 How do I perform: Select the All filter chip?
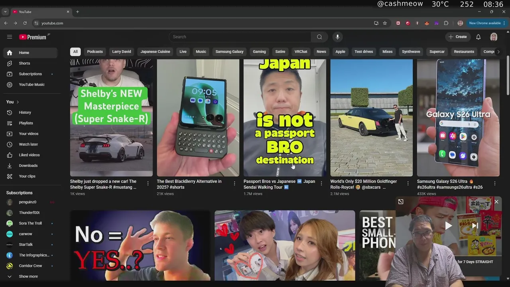click(x=75, y=51)
